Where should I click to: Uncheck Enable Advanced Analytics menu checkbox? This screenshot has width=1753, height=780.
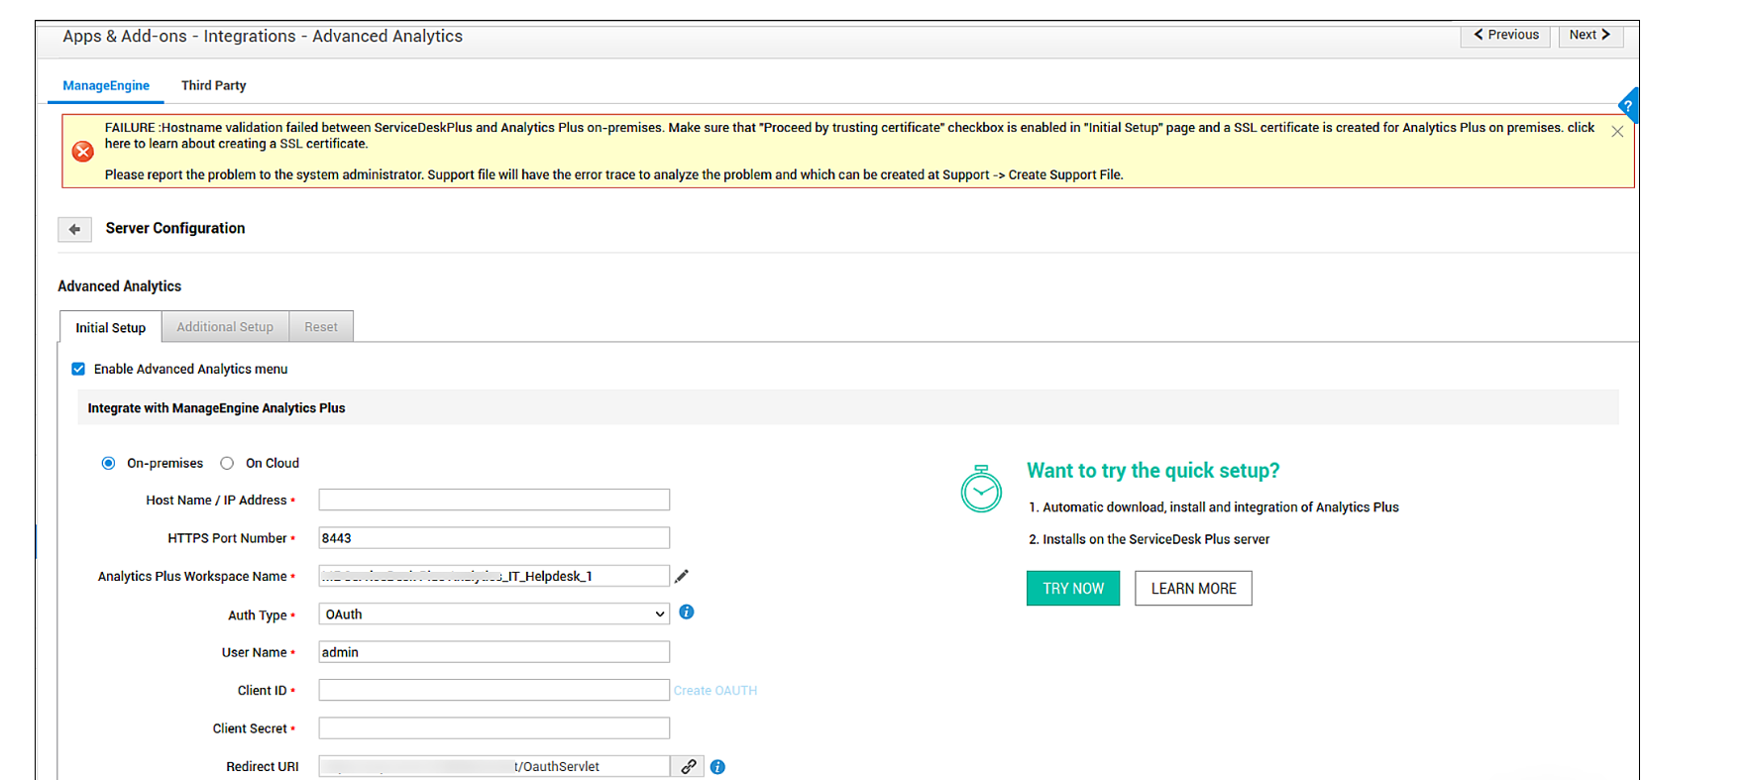78,369
